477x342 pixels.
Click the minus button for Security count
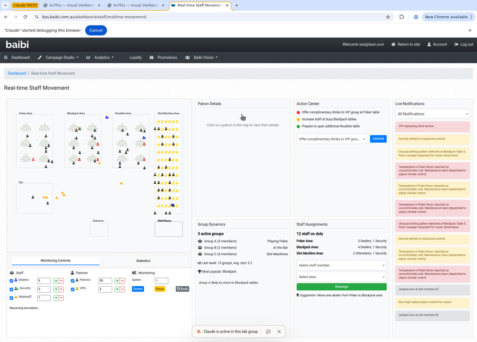click(x=61, y=289)
